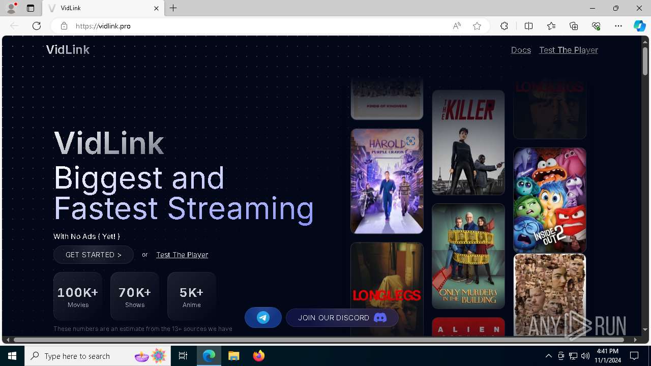Click the address bar URL
This screenshot has width=651, height=366.
(x=103, y=26)
